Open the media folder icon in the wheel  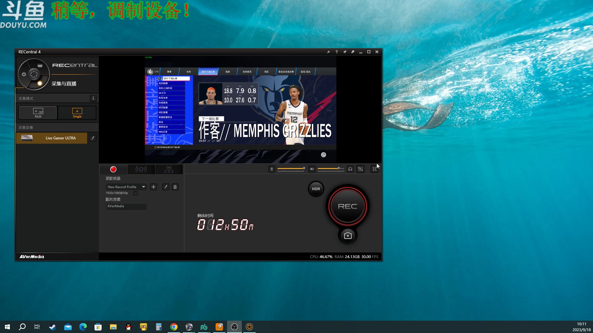coord(40,65)
